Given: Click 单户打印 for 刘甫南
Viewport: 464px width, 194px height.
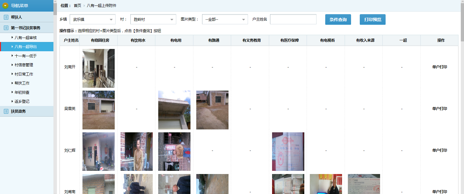Looking at the screenshot, I should (440, 191).
